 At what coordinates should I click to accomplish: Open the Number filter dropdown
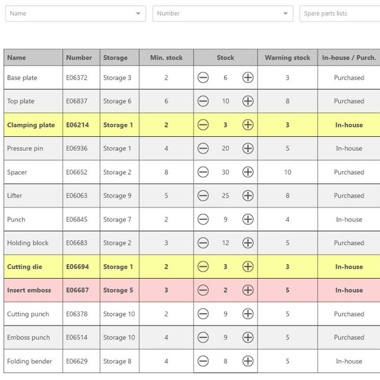click(223, 13)
